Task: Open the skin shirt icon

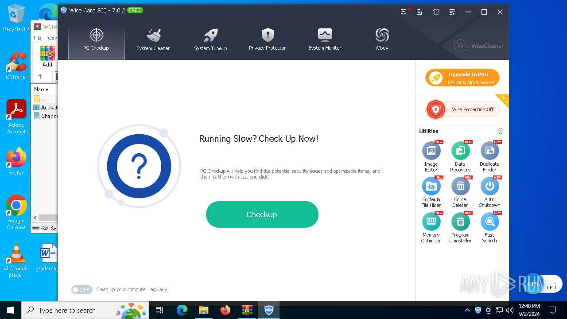Action: pyautogui.click(x=436, y=12)
